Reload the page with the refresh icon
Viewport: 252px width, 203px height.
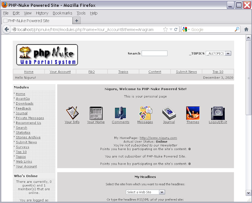click(x=176, y=29)
